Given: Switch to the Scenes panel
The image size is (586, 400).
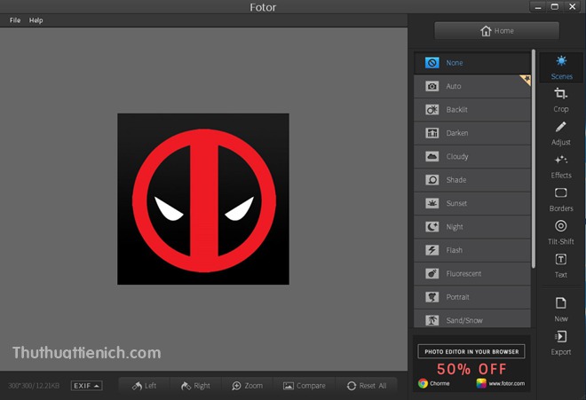Looking at the screenshot, I should (561, 67).
